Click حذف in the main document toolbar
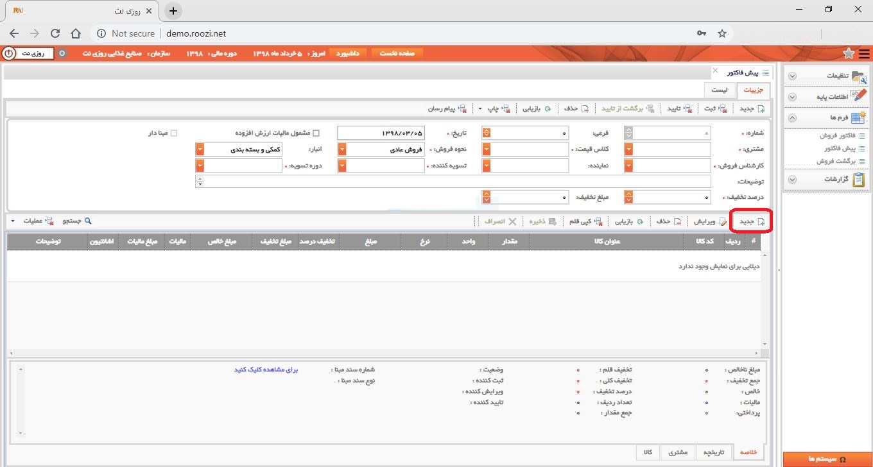873x467 pixels. (576, 108)
